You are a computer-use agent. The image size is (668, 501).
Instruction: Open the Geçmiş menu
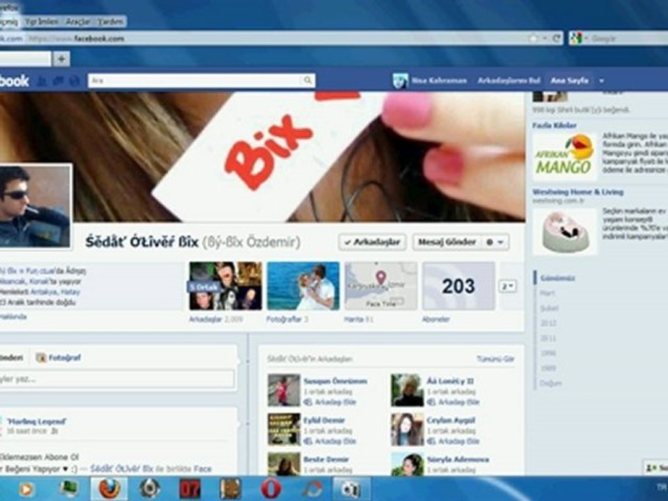8,22
